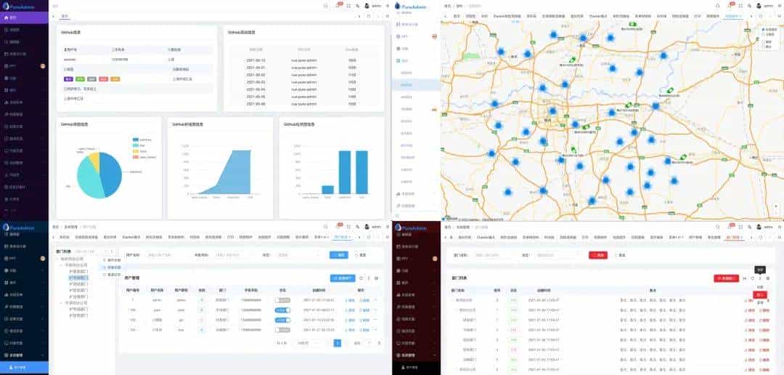
Task: Click the blue bar legend swatch in the pie chart
Action: pyautogui.click(x=136, y=139)
